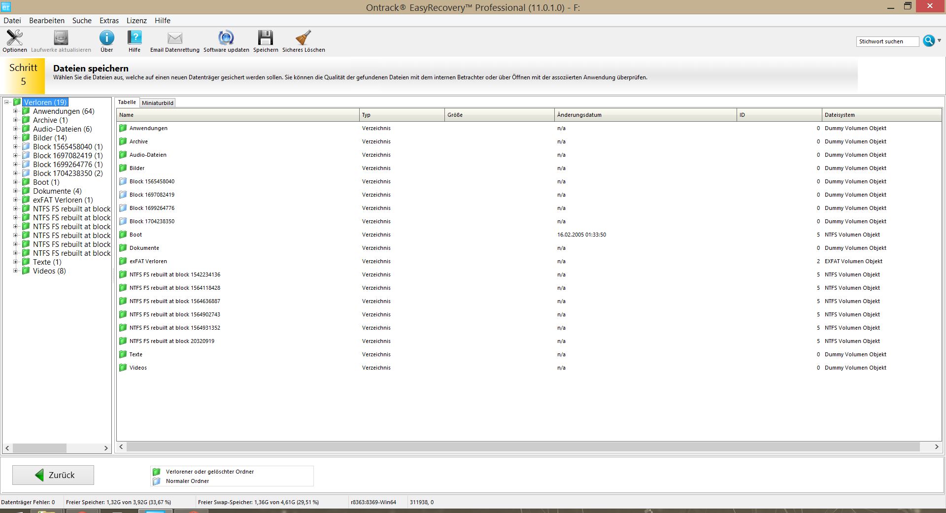Click EXFAT Volumen Objekt cell

[x=853, y=261]
